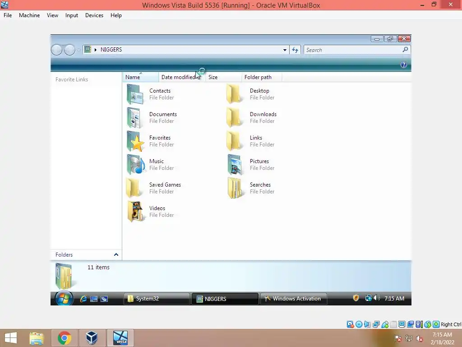
Task: Expand the Folders pane chevron
Action: tap(116, 254)
